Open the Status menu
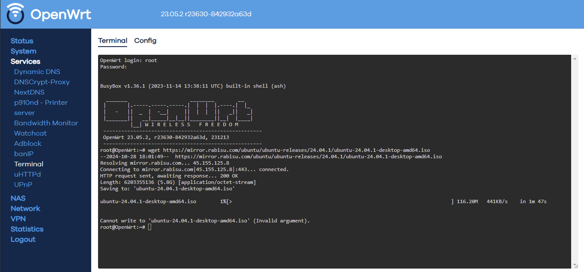 22,41
